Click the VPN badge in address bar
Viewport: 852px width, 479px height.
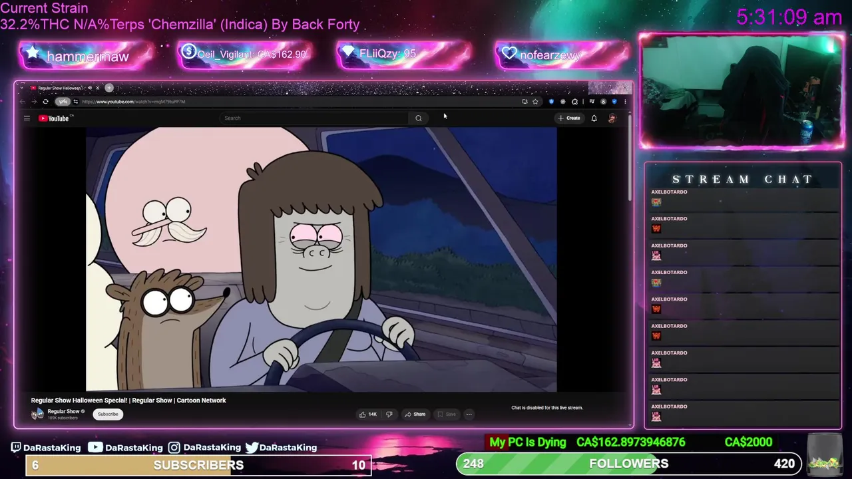pyautogui.click(x=63, y=102)
